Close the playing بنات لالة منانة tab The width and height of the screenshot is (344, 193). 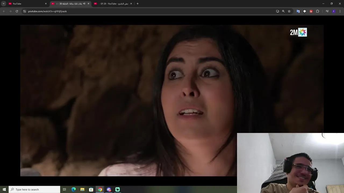pos(88,4)
